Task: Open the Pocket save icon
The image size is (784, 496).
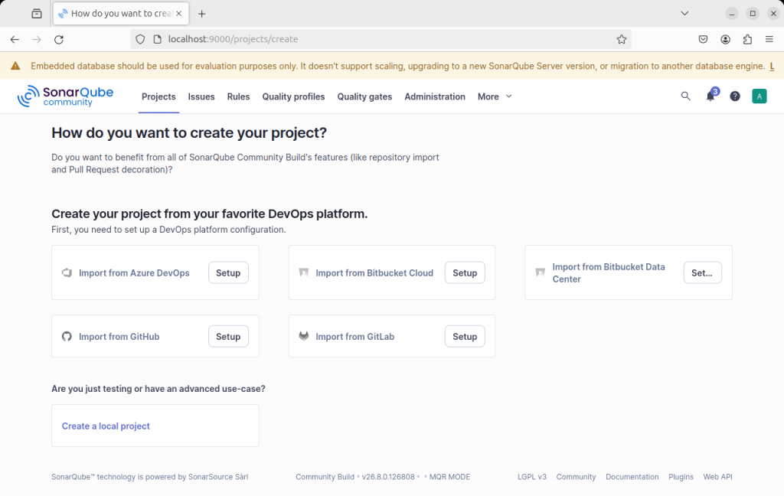Action: coord(703,40)
